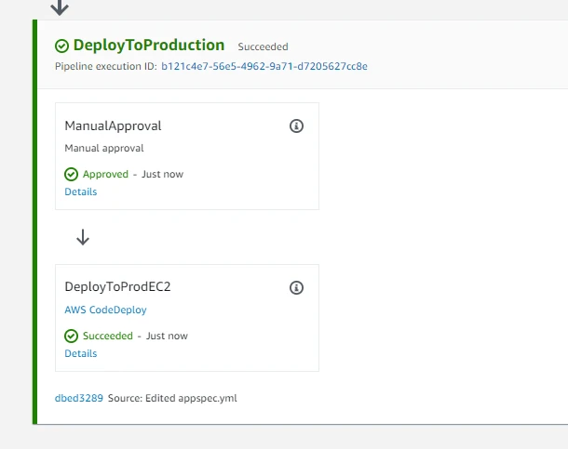568x449 pixels.
Task: Click the Succeeded status text in DeployToProdEC2
Action: pyautogui.click(x=109, y=336)
